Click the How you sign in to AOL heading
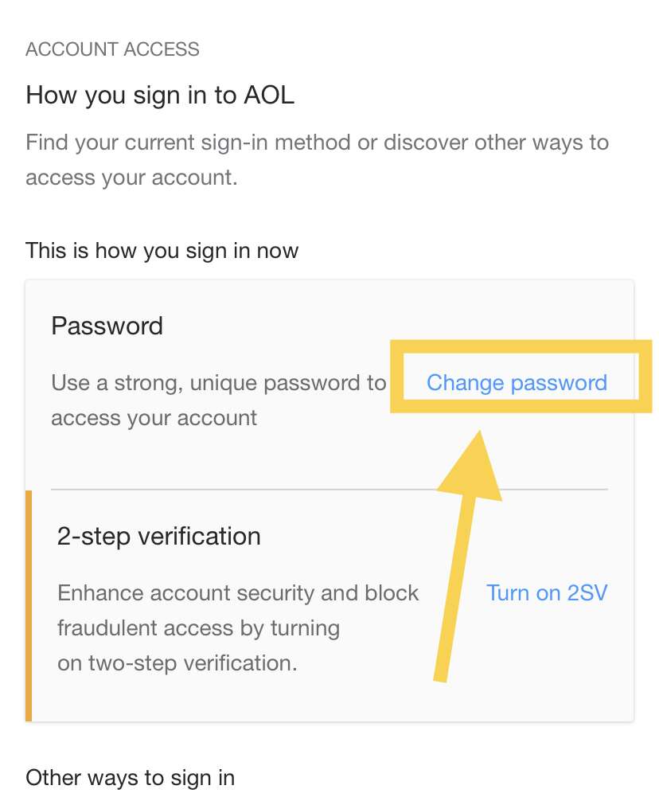 (160, 95)
